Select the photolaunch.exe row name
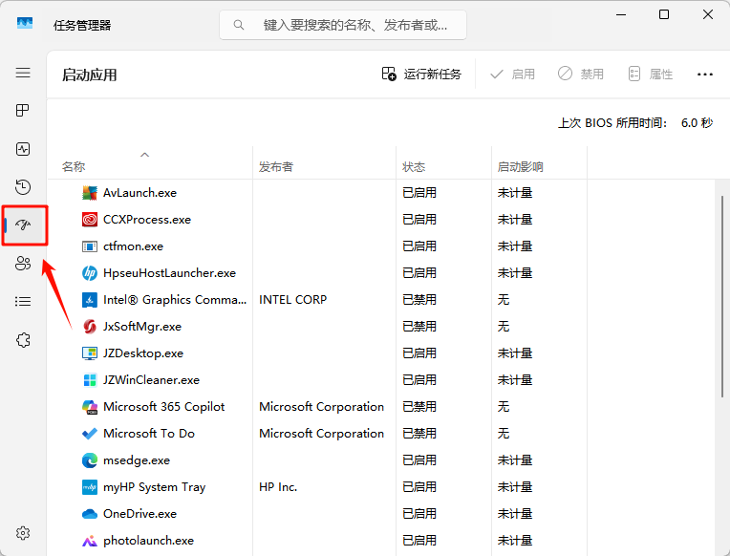The height and width of the screenshot is (556, 730). pos(148,541)
